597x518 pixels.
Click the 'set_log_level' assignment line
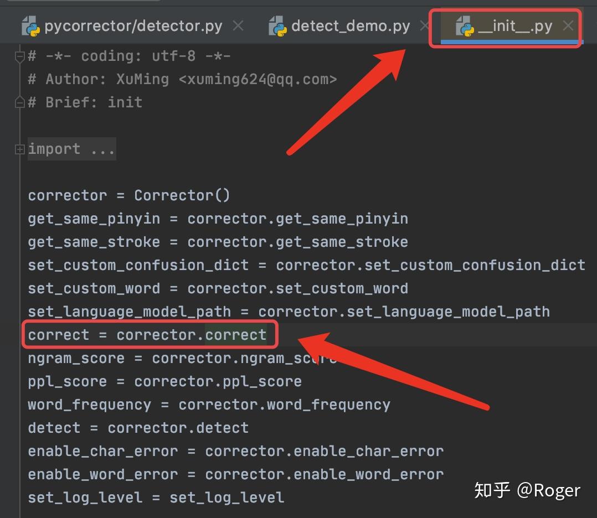click(x=155, y=497)
